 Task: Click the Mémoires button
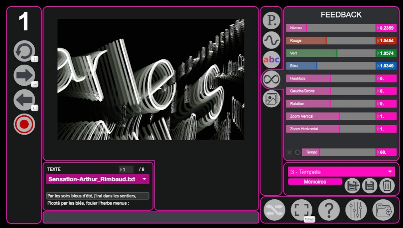tap(315, 182)
